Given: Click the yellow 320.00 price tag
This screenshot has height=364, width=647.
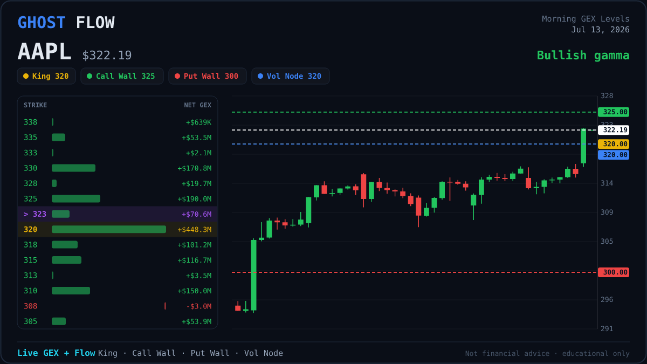Looking at the screenshot, I should click(614, 144).
